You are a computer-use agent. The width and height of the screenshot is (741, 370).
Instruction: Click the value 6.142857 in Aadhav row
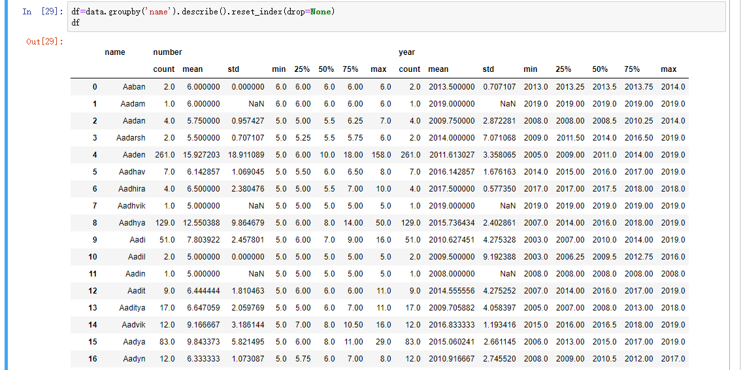click(x=203, y=172)
